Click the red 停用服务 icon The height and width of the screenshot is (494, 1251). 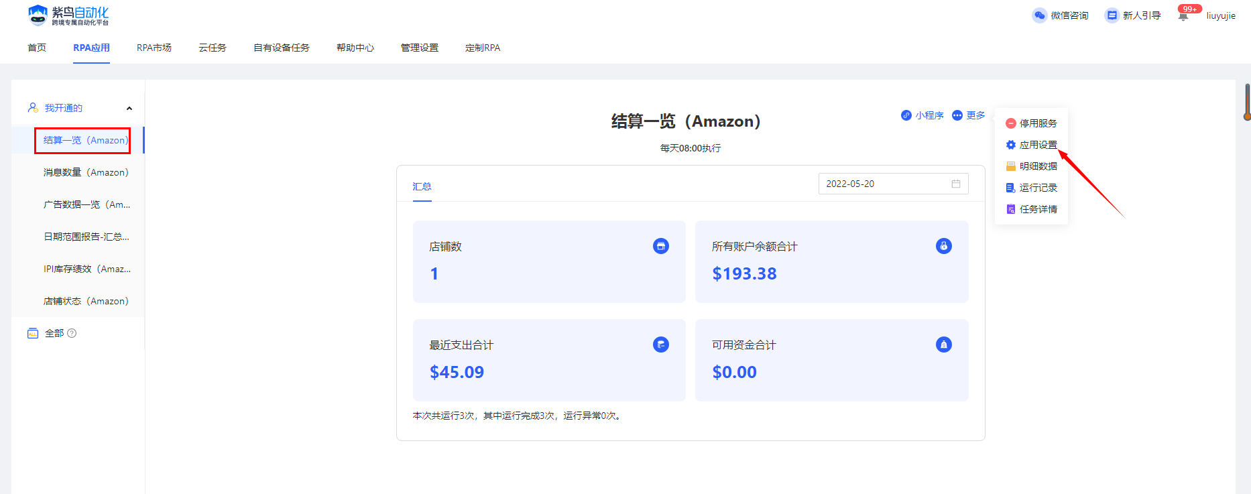click(1011, 123)
